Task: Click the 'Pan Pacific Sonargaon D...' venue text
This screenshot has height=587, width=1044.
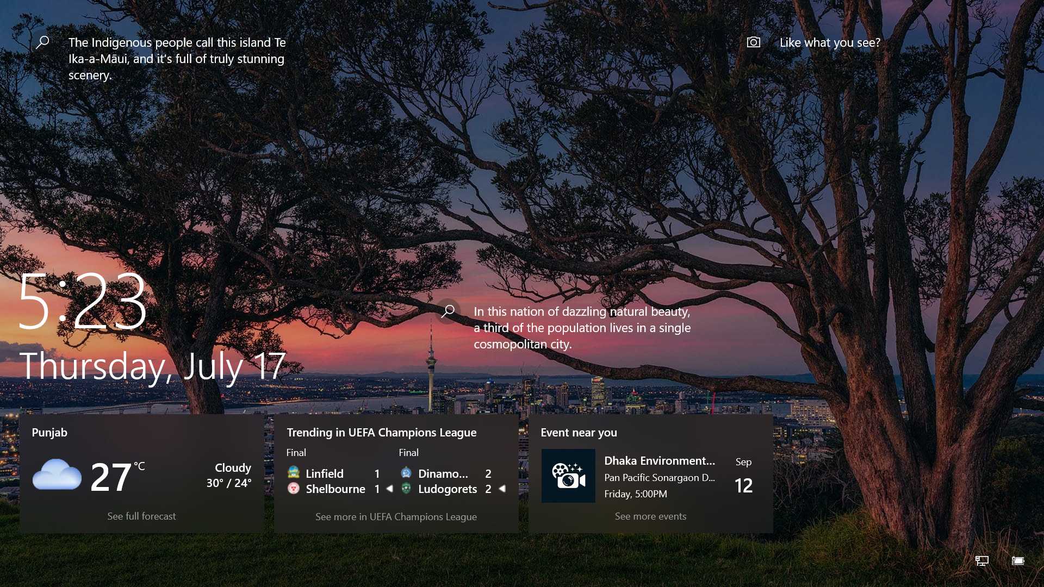Action: point(660,478)
